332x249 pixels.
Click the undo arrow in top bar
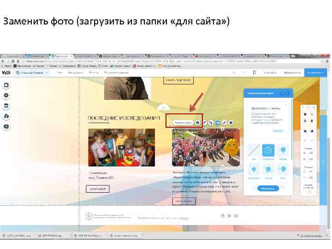(x=234, y=73)
